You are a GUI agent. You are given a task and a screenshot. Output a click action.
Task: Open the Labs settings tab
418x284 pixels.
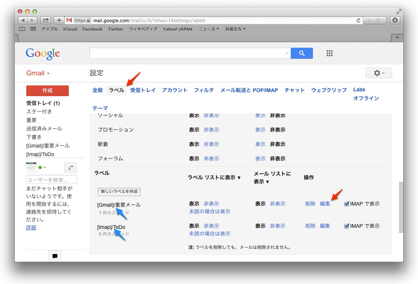(x=359, y=90)
